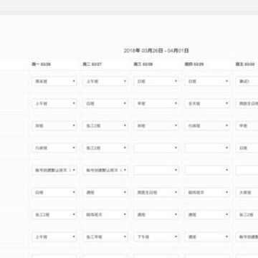258x258 pixels.
Task: Open the first-row shift dropdown under 03/26
Action: click(54, 81)
